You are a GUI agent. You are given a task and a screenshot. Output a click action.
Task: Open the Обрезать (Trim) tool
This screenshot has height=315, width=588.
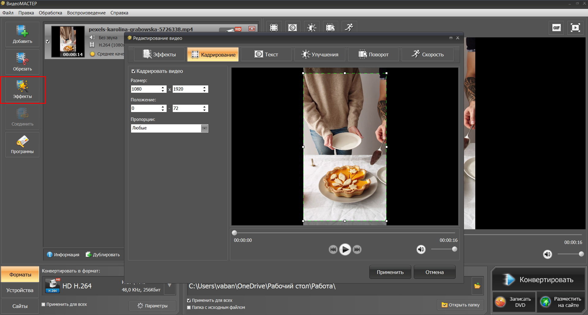click(22, 62)
